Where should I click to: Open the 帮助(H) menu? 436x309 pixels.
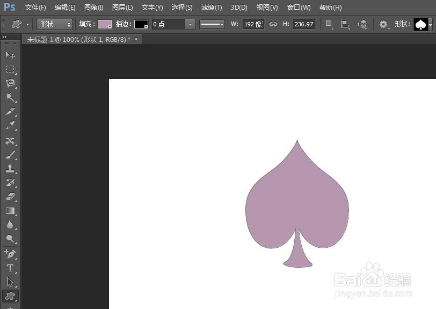[330, 8]
